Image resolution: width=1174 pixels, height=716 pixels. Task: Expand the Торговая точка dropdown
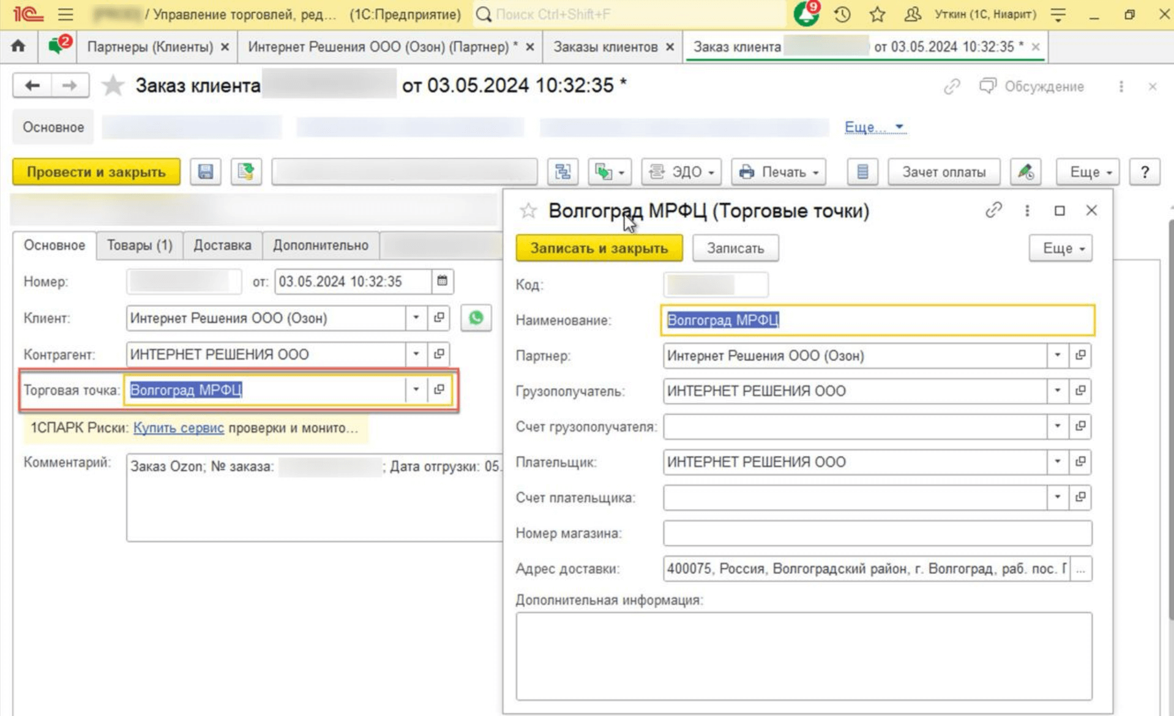click(416, 390)
